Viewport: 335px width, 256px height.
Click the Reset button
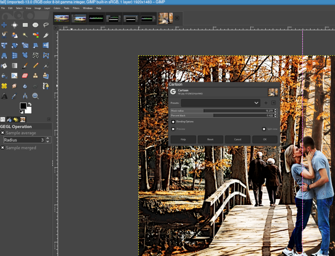210,139
